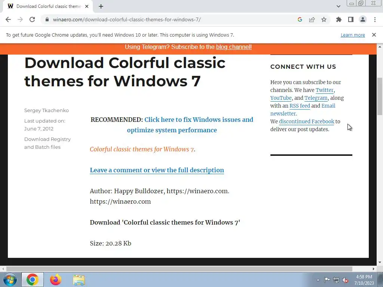383x287 pixels.
Task: Open the Learn more link
Action: 353,35
